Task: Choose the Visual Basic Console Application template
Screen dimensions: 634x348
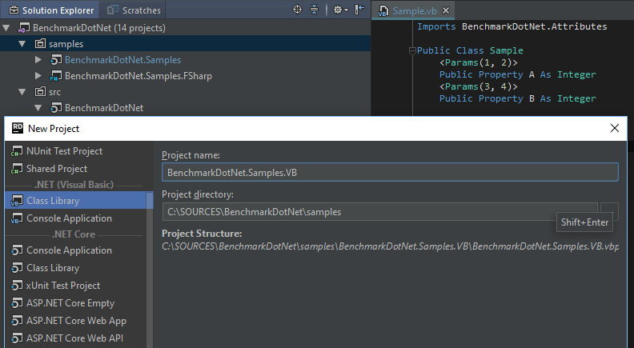Action: 76,218
